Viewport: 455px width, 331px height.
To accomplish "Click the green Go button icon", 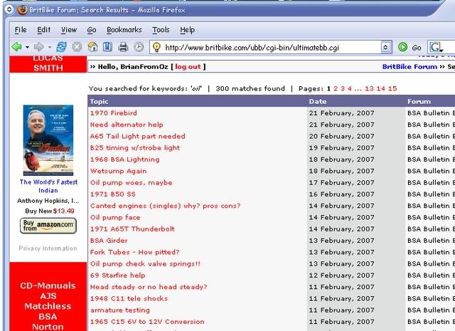I will (402, 47).
